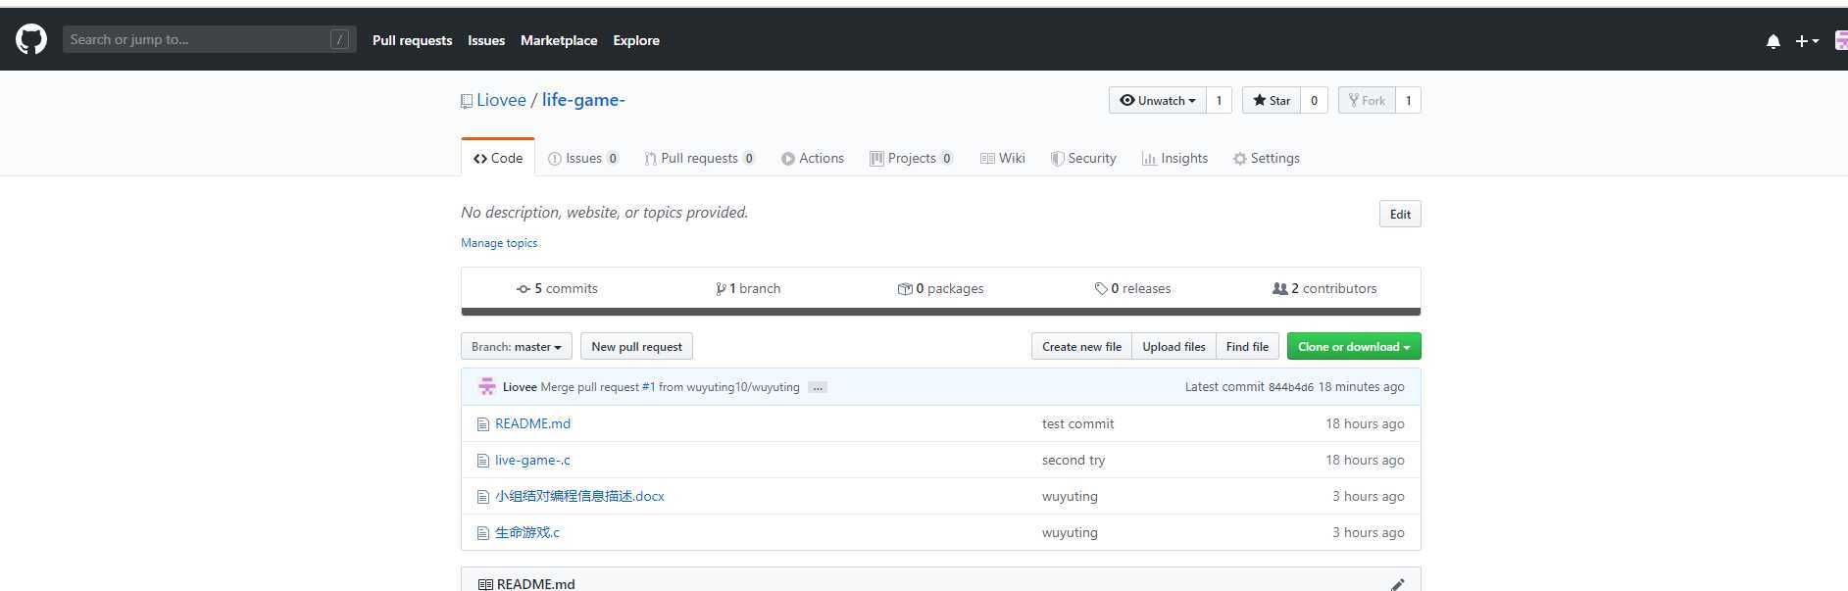This screenshot has height=591, width=1848.
Task: Switch to the repository Pull requests tab
Action: [x=700, y=158]
